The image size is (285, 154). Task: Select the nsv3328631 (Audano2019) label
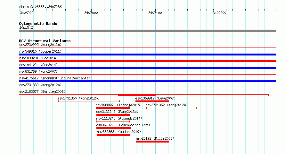[x=119, y=132]
